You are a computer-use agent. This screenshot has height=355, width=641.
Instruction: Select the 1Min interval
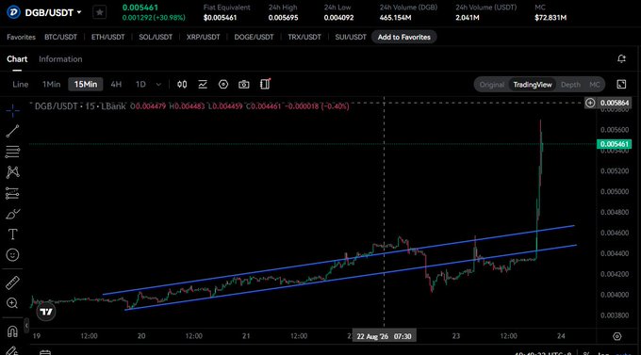(x=51, y=84)
